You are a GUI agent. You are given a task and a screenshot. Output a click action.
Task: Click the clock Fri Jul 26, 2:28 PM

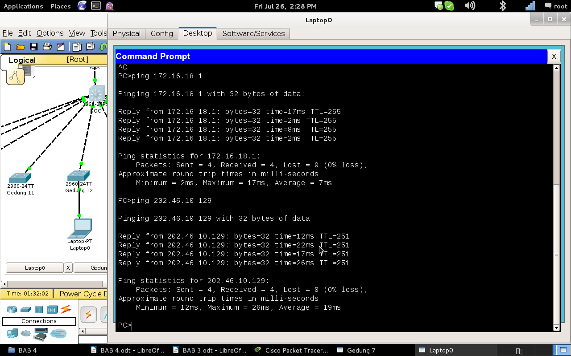coord(285,6)
